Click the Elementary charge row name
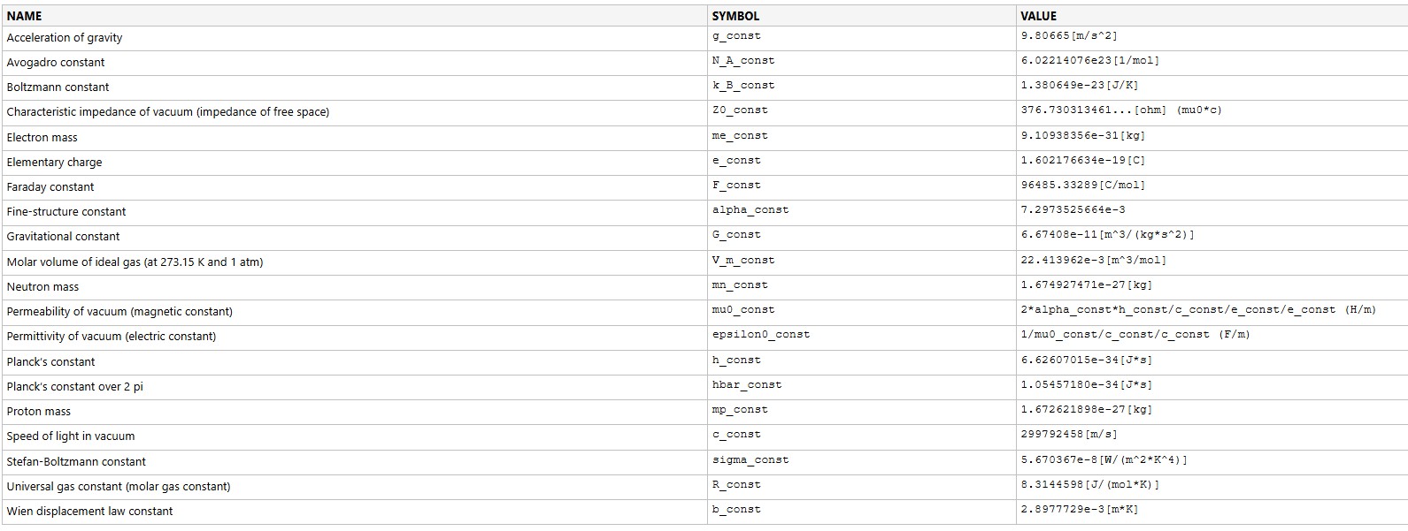 [x=54, y=162]
